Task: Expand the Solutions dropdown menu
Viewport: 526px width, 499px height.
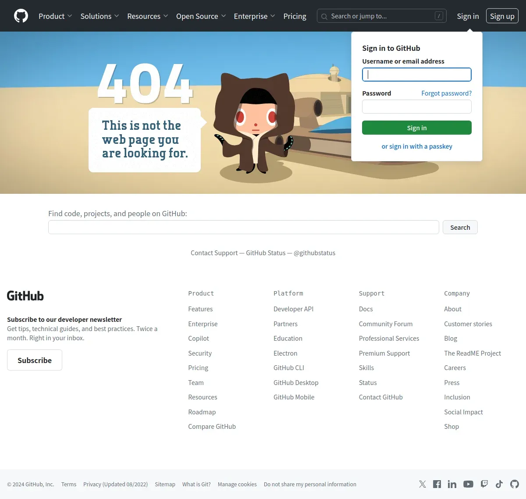Action: coord(100,16)
